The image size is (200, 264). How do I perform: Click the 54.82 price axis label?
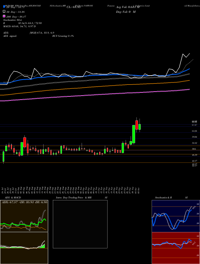(x=194, y=143)
